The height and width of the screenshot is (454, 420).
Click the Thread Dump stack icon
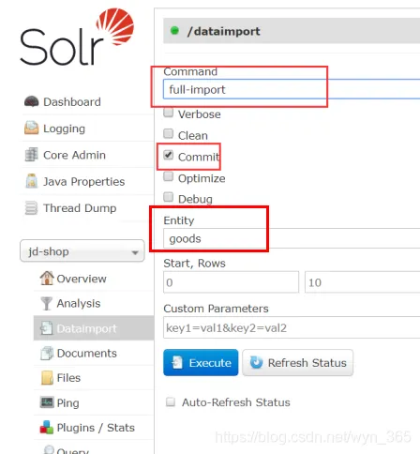coord(31,208)
